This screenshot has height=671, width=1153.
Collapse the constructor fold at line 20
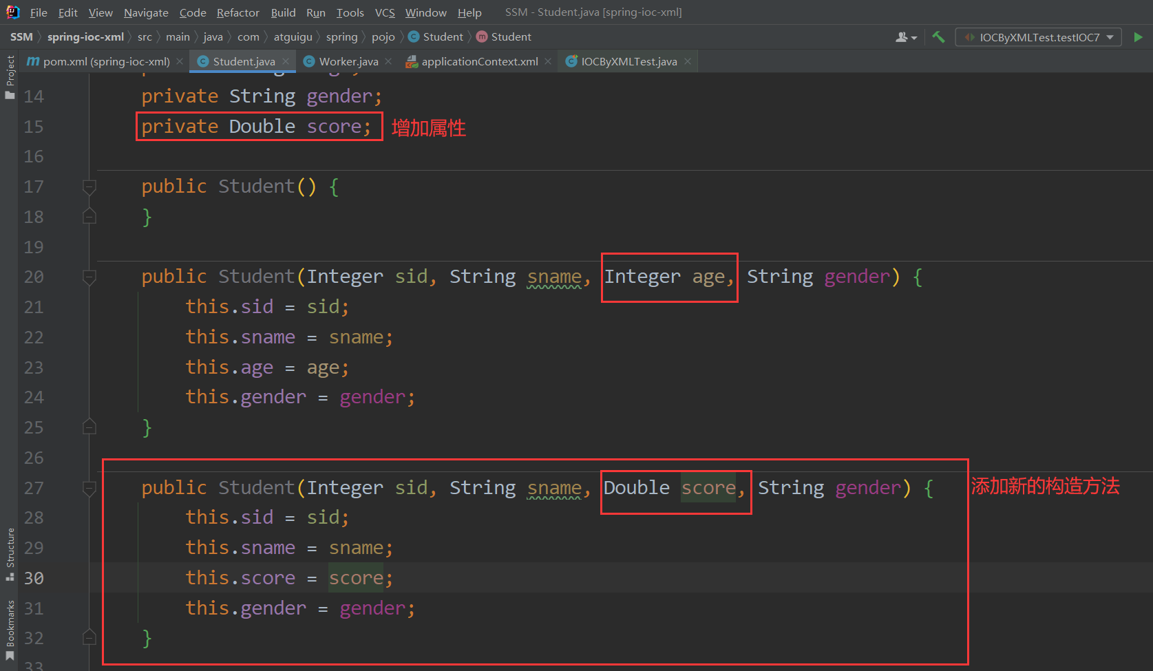coord(89,277)
